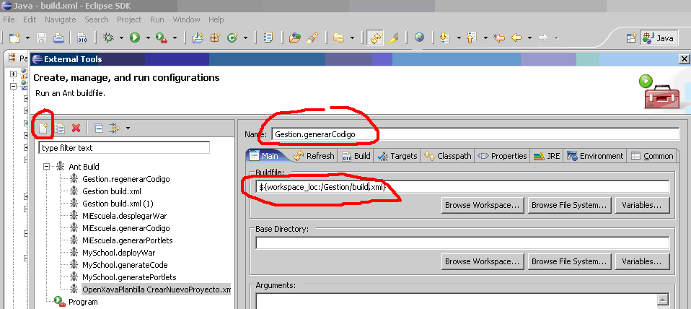
Task: Open the Project menu
Action: [129, 19]
